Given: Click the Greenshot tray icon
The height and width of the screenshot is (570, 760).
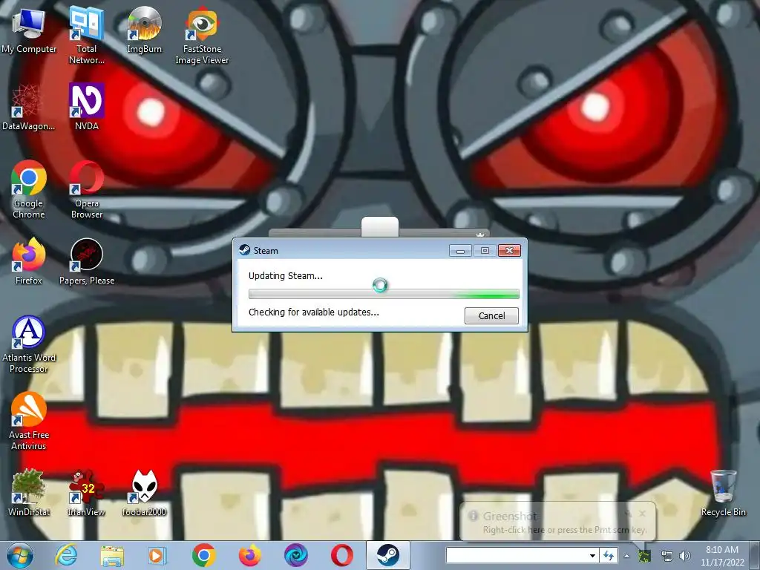Looking at the screenshot, I should tap(644, 556).
